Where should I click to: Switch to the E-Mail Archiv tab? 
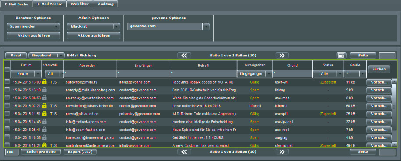pos(50,4)
